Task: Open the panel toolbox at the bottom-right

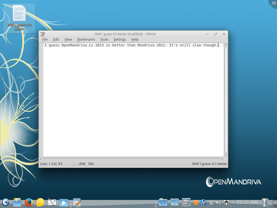Action: click(275, 202)
